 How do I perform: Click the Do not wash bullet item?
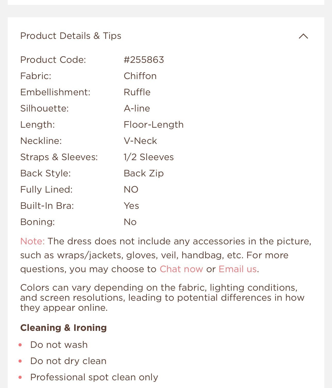tap(59, 345)
